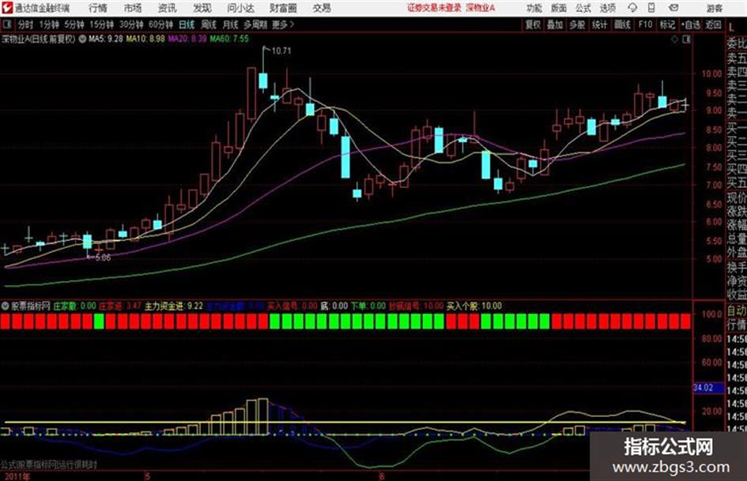Switch to the 多周期 tab
The height and width of the screenshot is (481, 747).
click(x=255, y=24)
